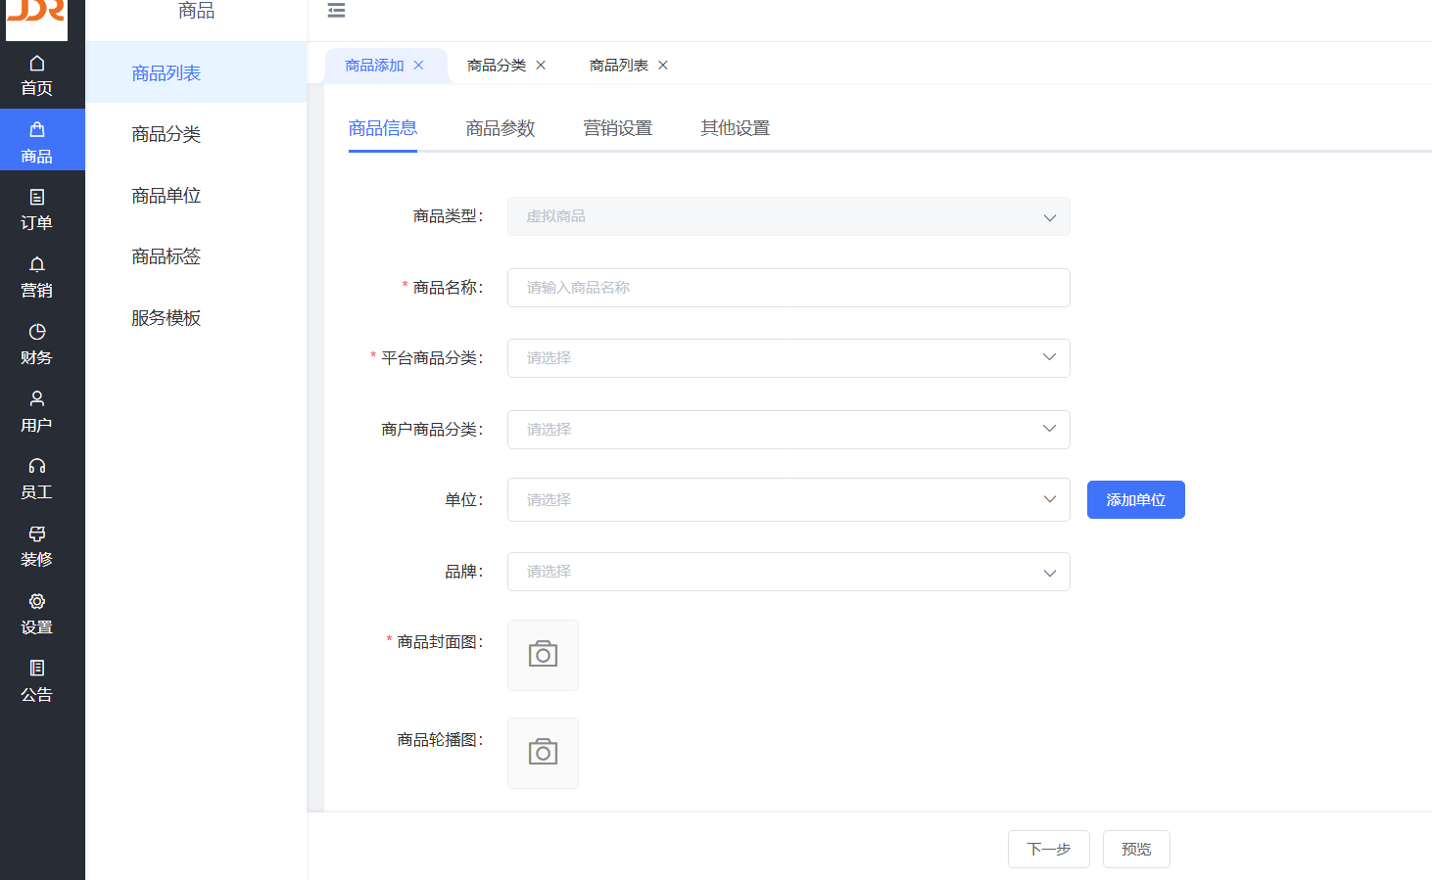Open the 员工 staff headset icon

pyautogui.click(x=37, y=466)
